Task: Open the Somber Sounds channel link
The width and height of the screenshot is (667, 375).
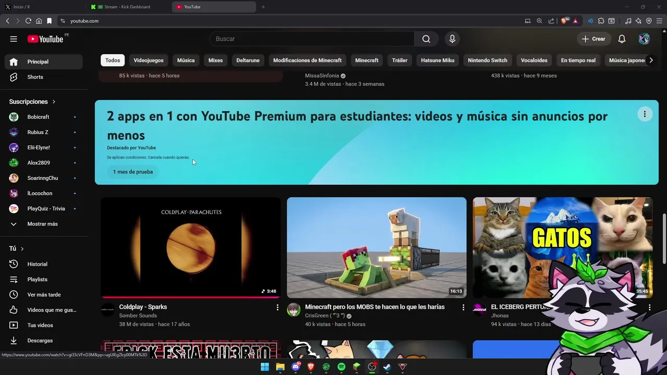Action: tap(138, 316)
